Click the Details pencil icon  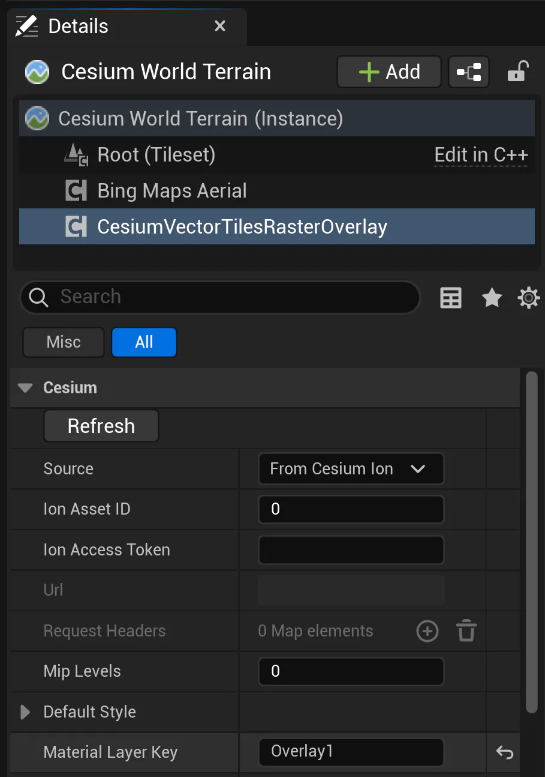point(26,26)
